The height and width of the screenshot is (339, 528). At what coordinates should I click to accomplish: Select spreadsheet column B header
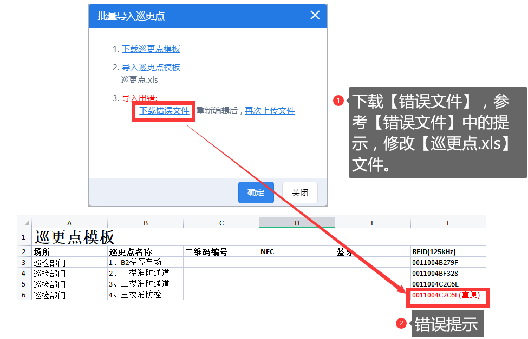146,223
